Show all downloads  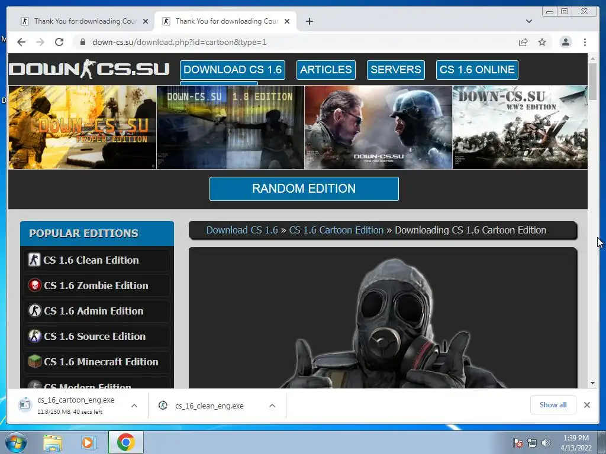553,405
